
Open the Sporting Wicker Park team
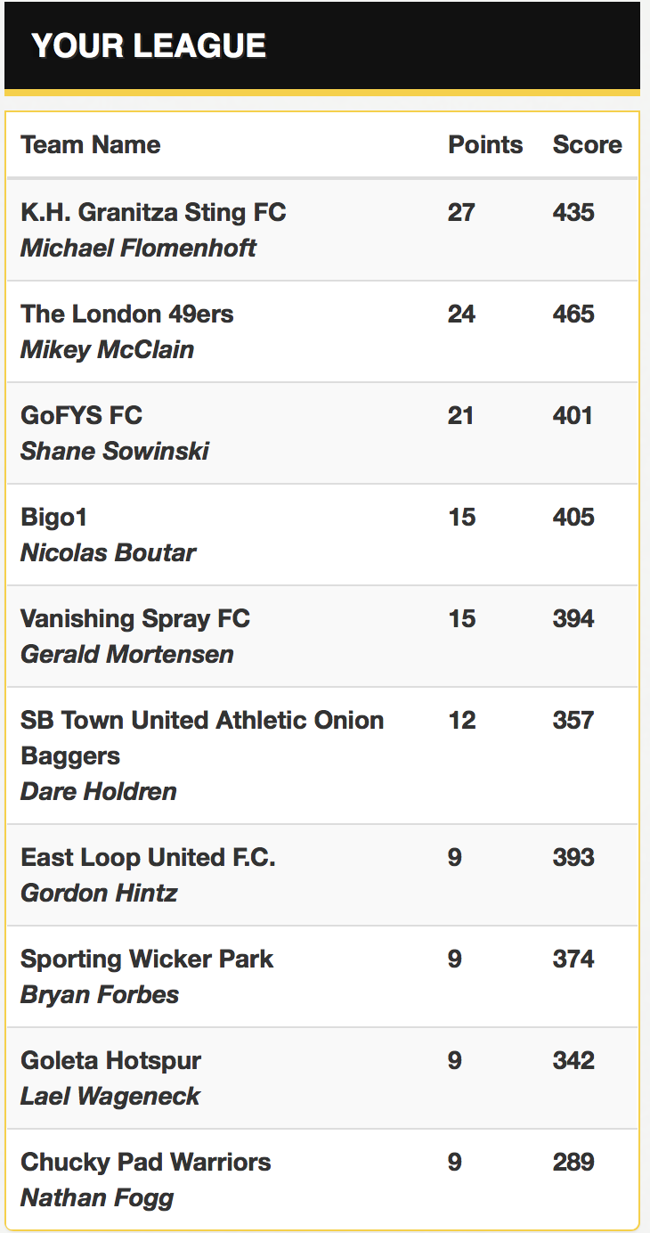point(147,959)
